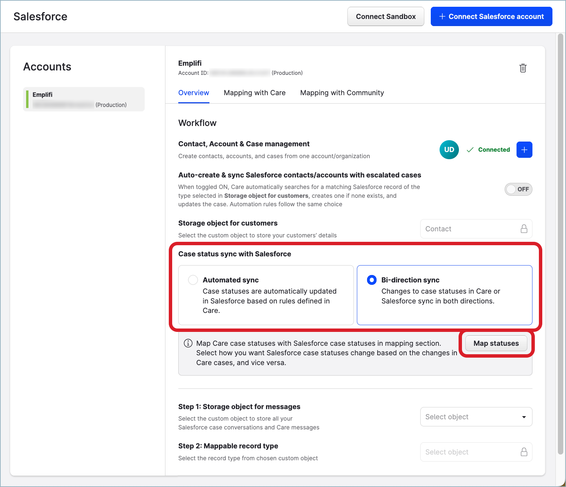The image size is (566, 487).
Task: Open Storage object for messages dropdown
Action: [476, 417]
